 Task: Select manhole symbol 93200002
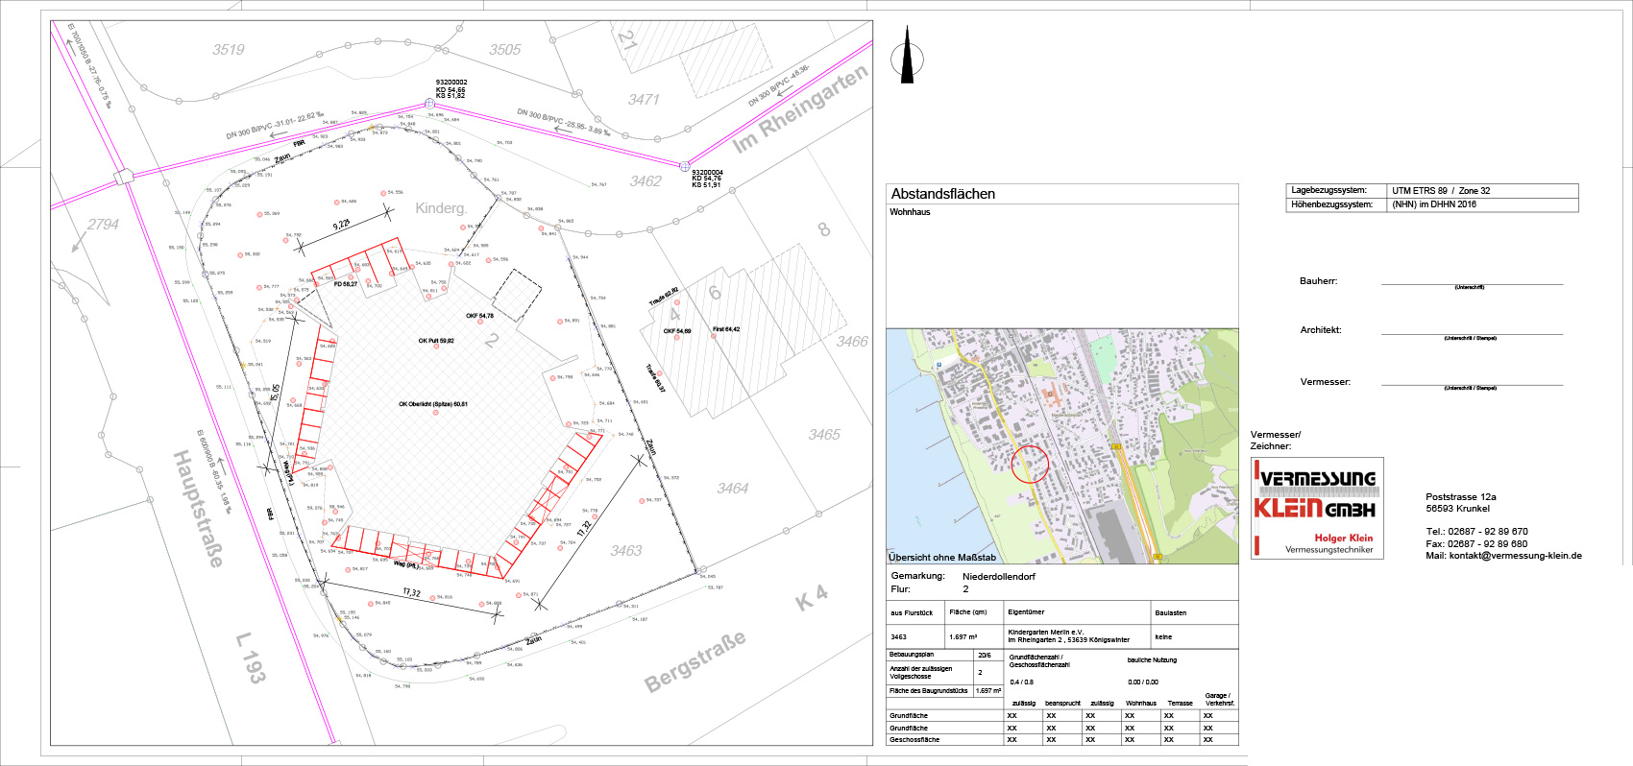pos(429,103)
